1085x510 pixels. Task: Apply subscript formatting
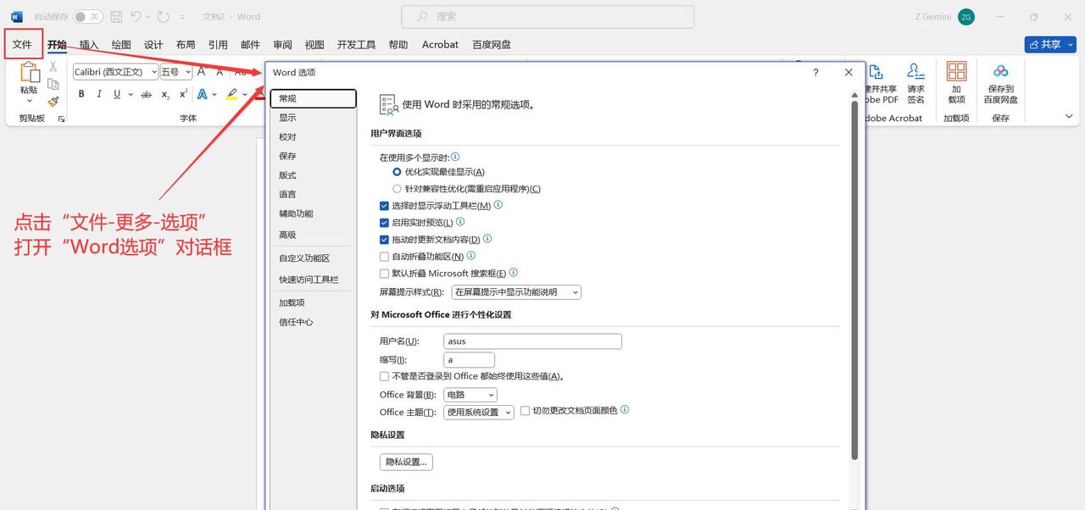coord(165,94)
